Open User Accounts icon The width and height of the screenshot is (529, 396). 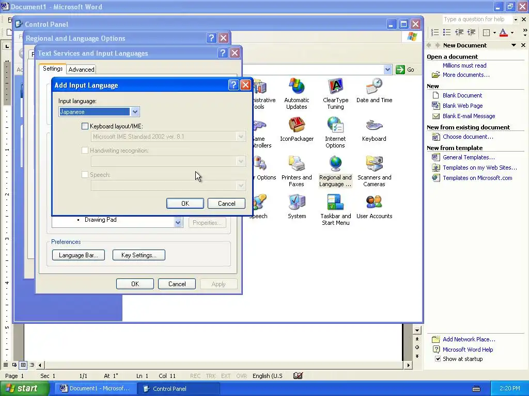click(374, 207)
